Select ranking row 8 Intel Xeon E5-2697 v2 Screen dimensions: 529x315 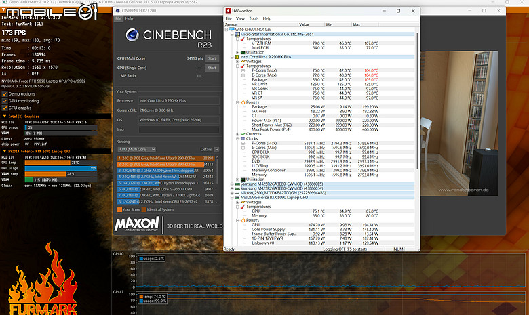tap(165, 201)
